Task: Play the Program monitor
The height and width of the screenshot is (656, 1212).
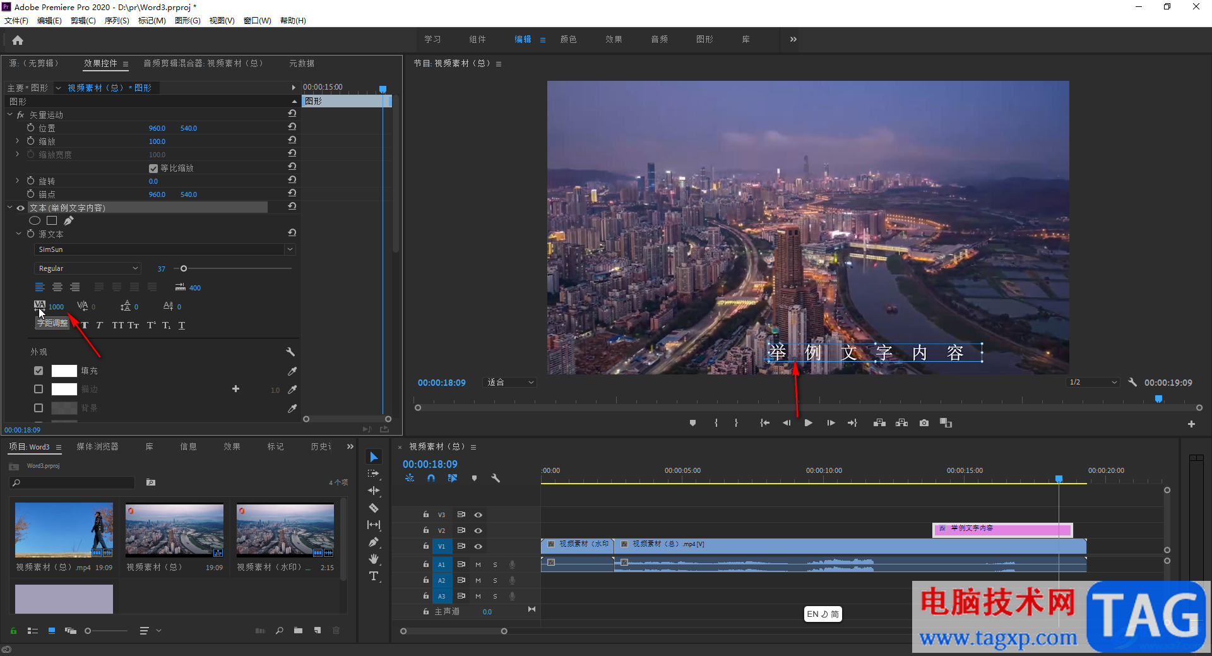Action: pyautogui.click(x=808, y=423)
